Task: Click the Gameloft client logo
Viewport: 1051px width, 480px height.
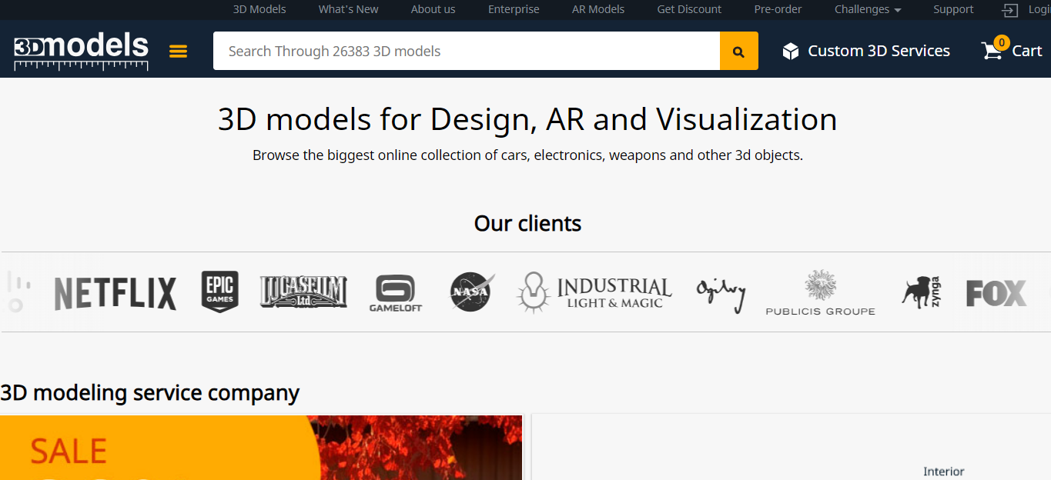Action: (396, 293)
